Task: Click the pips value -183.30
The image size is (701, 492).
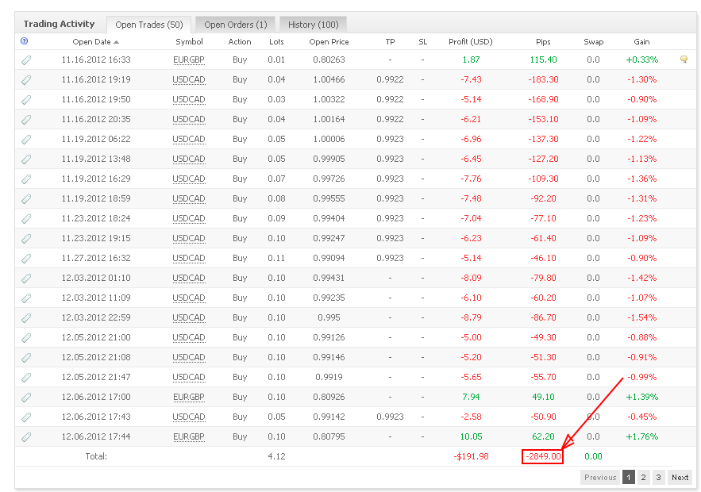Action: click(x=543, y=79)
